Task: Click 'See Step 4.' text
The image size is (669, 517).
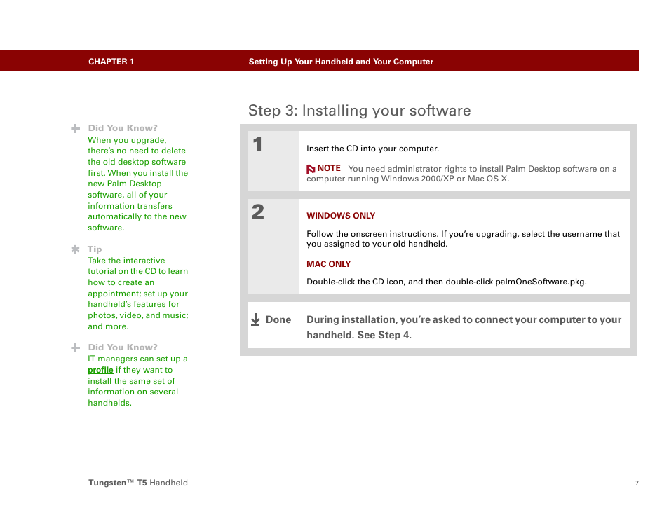Action: point(384,335)
